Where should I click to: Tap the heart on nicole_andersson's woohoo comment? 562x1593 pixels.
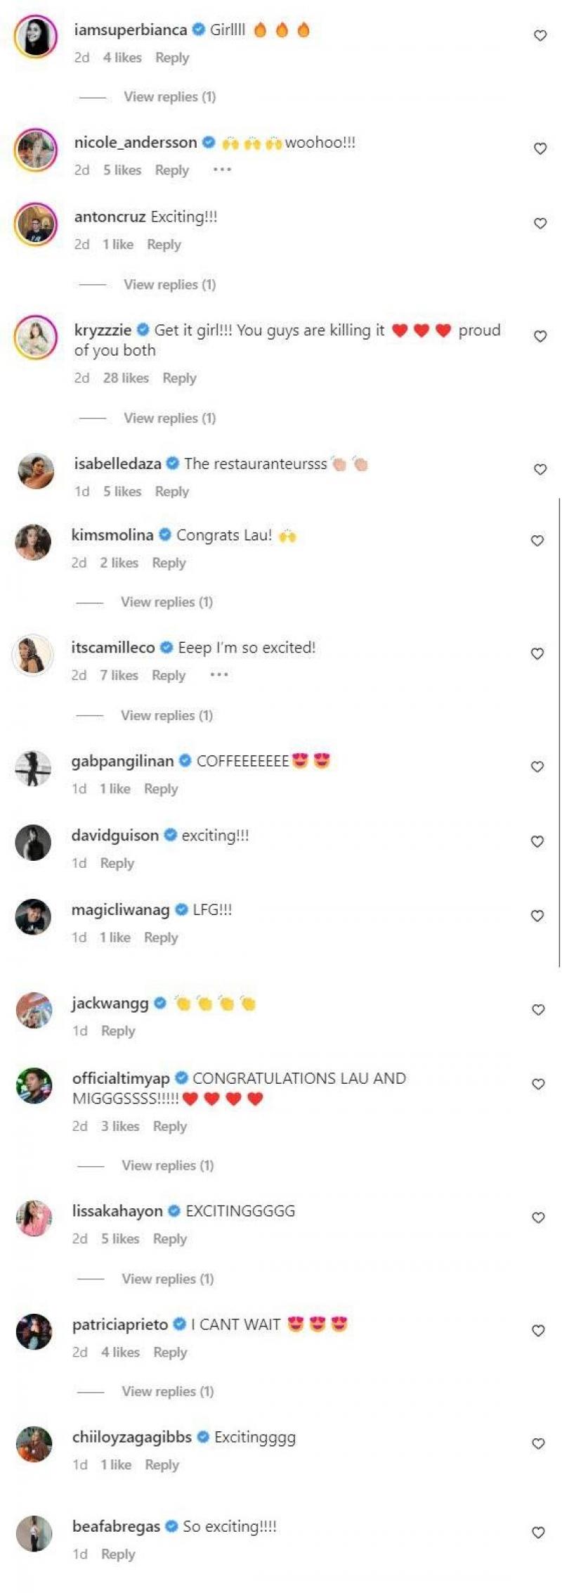[540, 148]
